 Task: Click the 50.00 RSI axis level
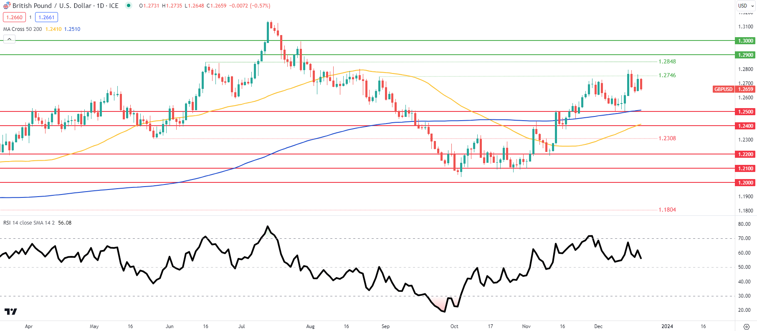[x=744, y=267]
